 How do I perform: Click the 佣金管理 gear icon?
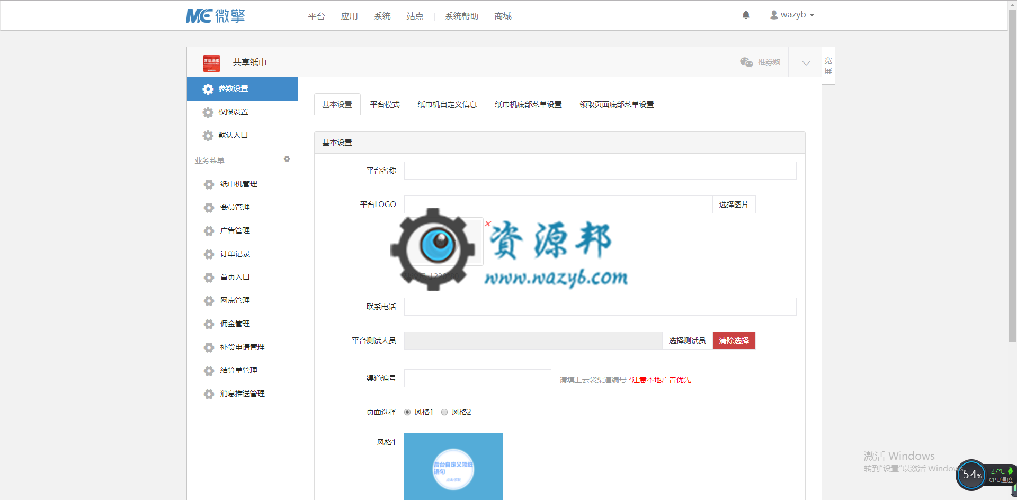click(x=209, y=324)
